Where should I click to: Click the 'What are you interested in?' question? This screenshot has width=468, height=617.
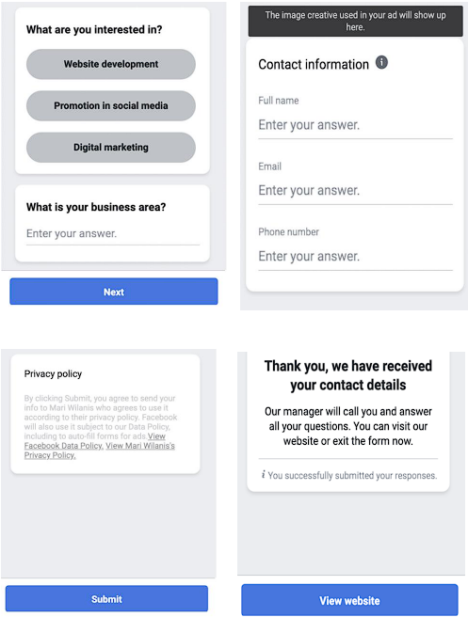[94, 29]
